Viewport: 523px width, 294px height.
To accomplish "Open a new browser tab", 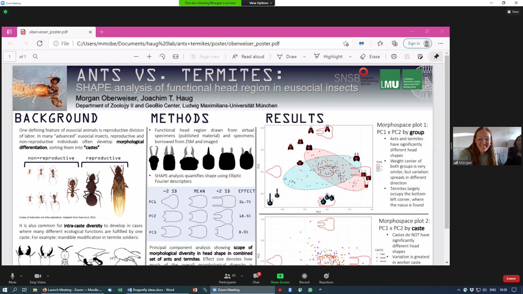I will click(x=102, y=32).
